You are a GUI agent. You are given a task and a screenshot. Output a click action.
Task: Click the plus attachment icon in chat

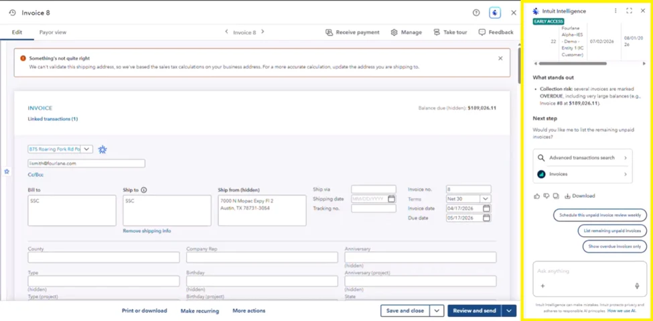(542, 286)
